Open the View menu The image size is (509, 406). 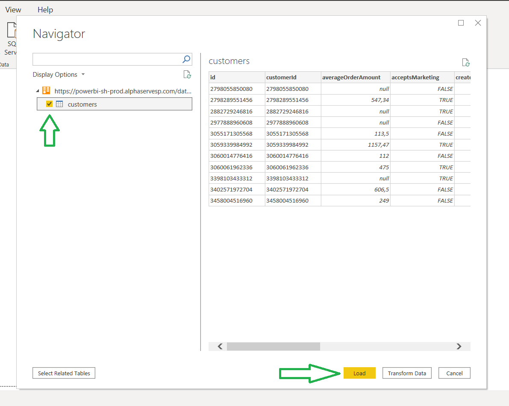click(13, 9)
